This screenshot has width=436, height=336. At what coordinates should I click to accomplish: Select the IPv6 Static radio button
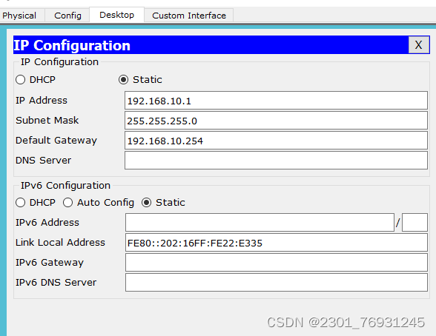146,203
